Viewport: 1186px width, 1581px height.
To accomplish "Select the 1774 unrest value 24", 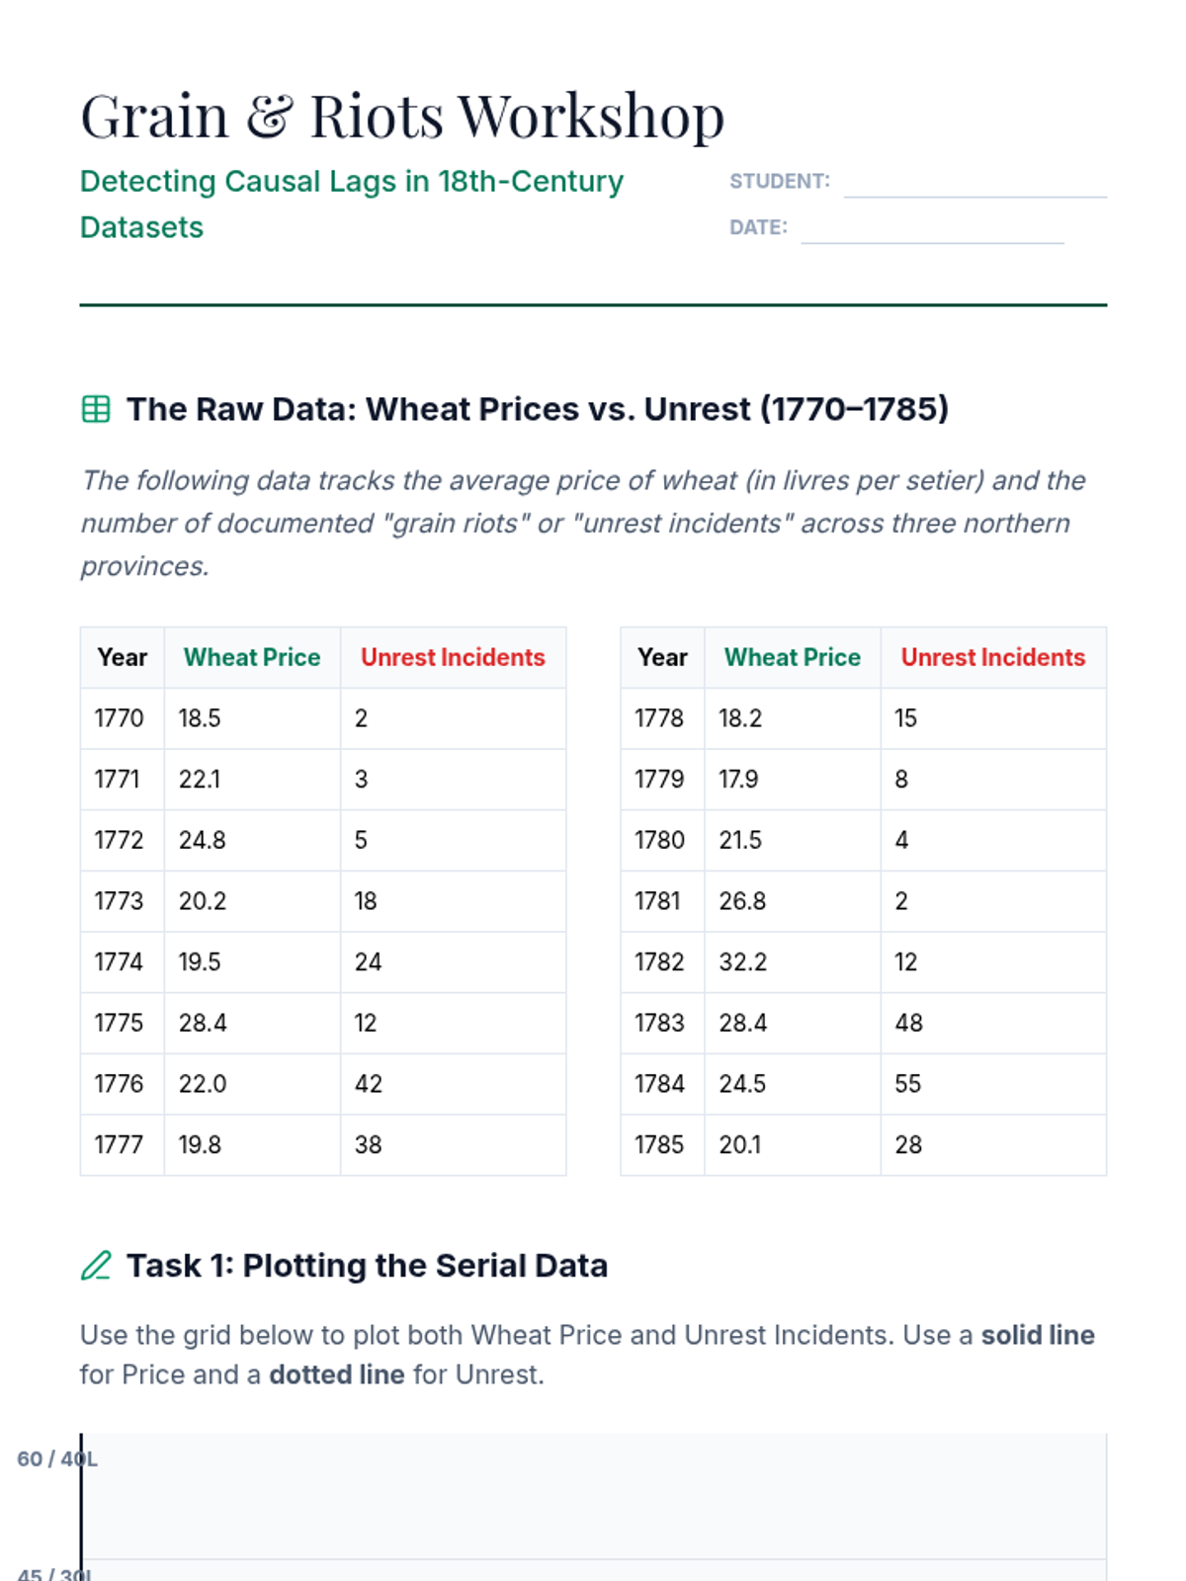I will pos(369,962).
